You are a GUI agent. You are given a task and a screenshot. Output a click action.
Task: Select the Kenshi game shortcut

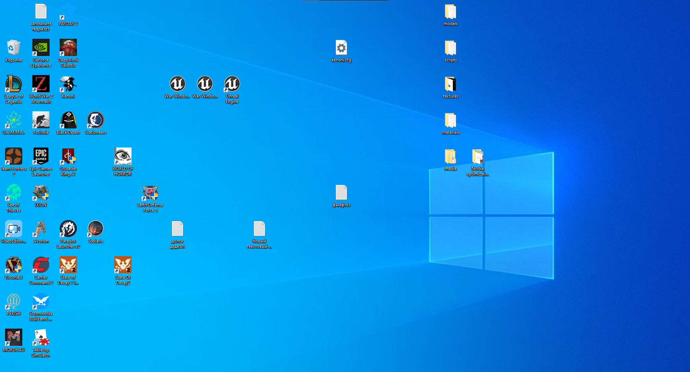point(68,87)
